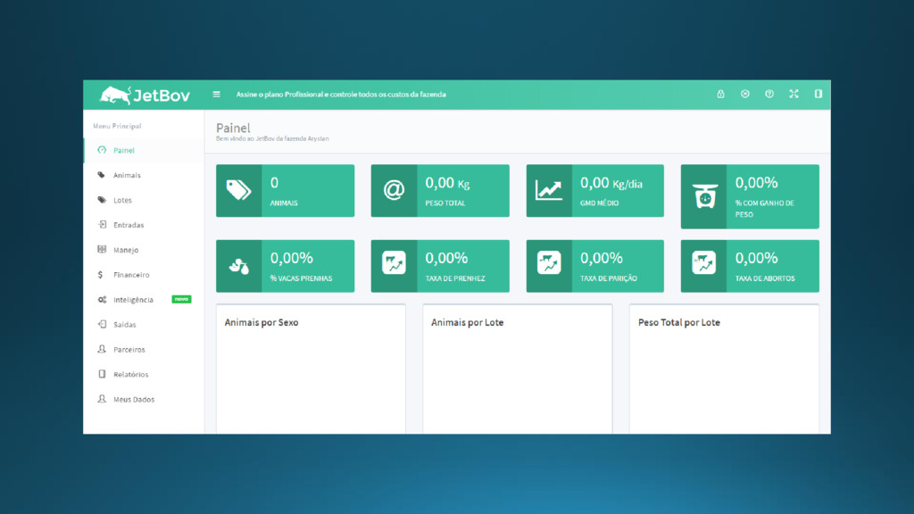Open the lock icon in top bar
Viewport: 914px width, 514px height.
pyautogui.click(x=720, y=94)
